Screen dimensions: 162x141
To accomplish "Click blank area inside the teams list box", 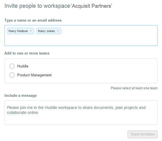I will pyautogui.click(x=104, y=70).
